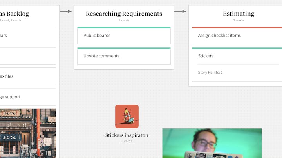The image size is (282, 158).
Task: Open the Assign checklist items card
Action: point(237,35)
